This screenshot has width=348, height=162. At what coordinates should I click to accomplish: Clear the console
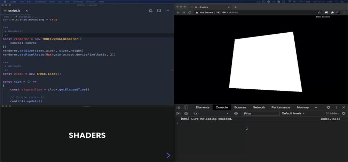point(186,113)
